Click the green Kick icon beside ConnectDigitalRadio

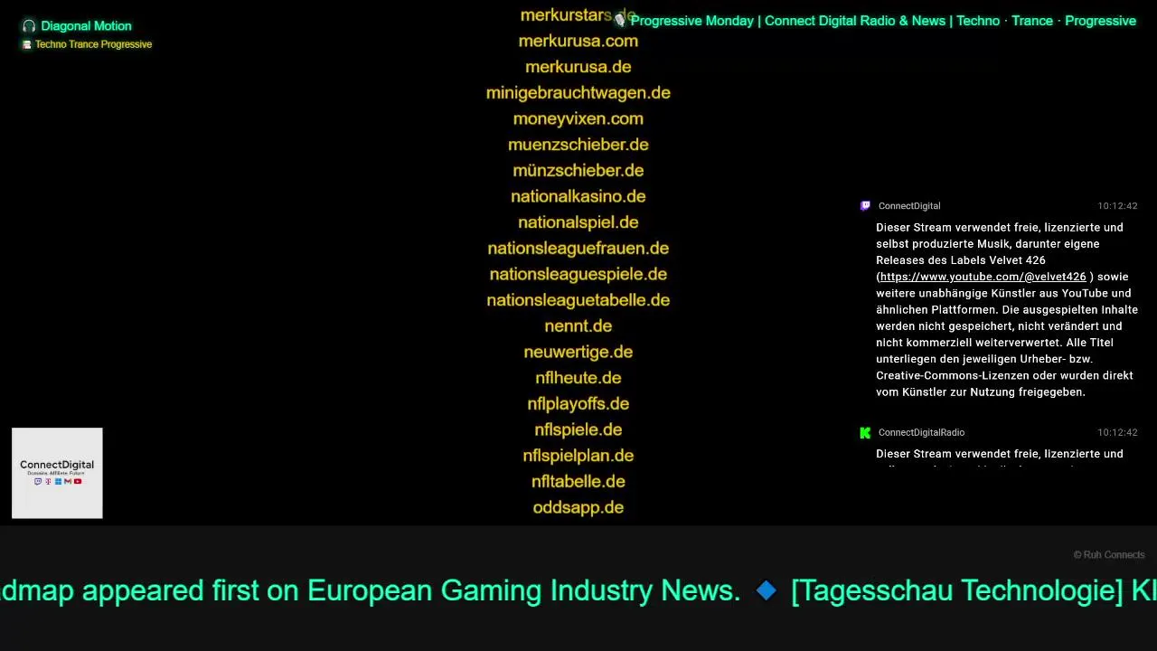click(x=865, y=433)
